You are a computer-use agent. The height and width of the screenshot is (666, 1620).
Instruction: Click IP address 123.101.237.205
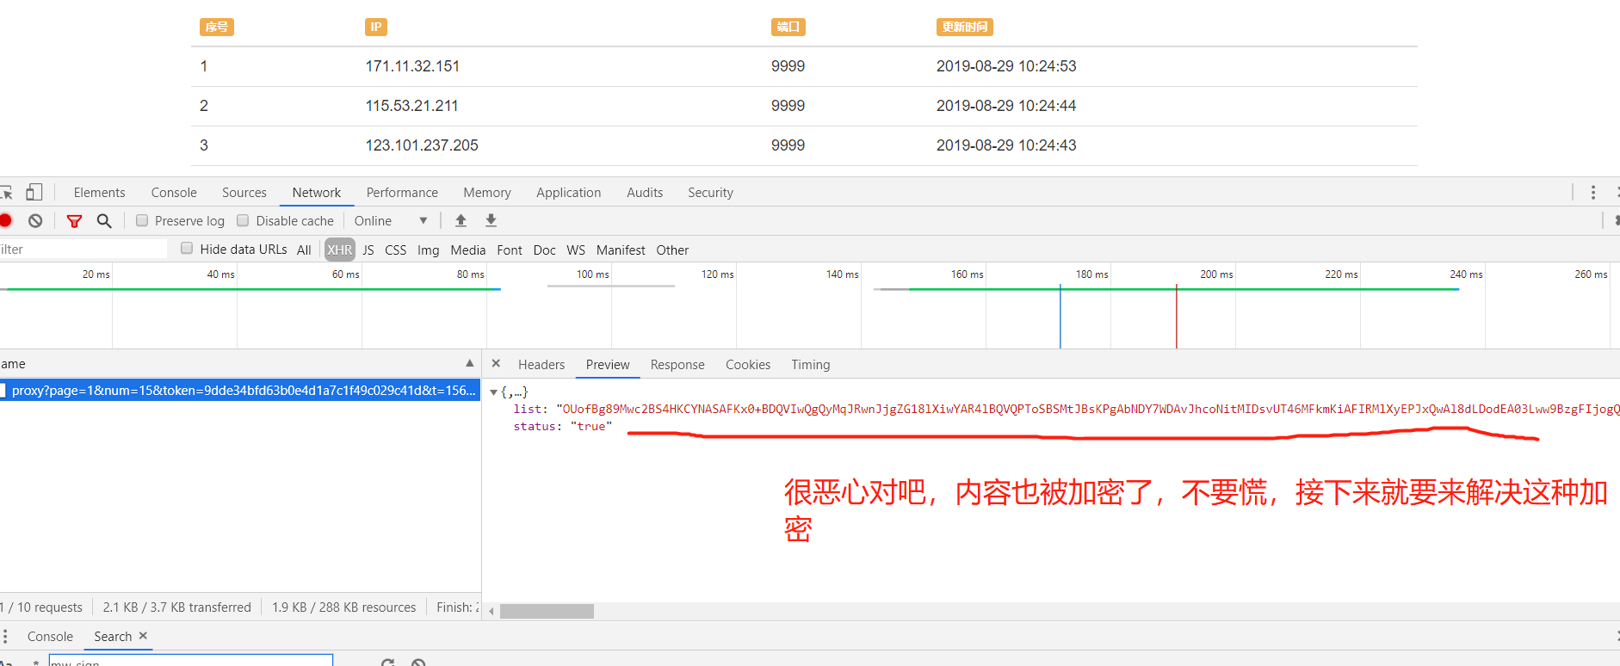pyautogui.click(x=422, y=145)
